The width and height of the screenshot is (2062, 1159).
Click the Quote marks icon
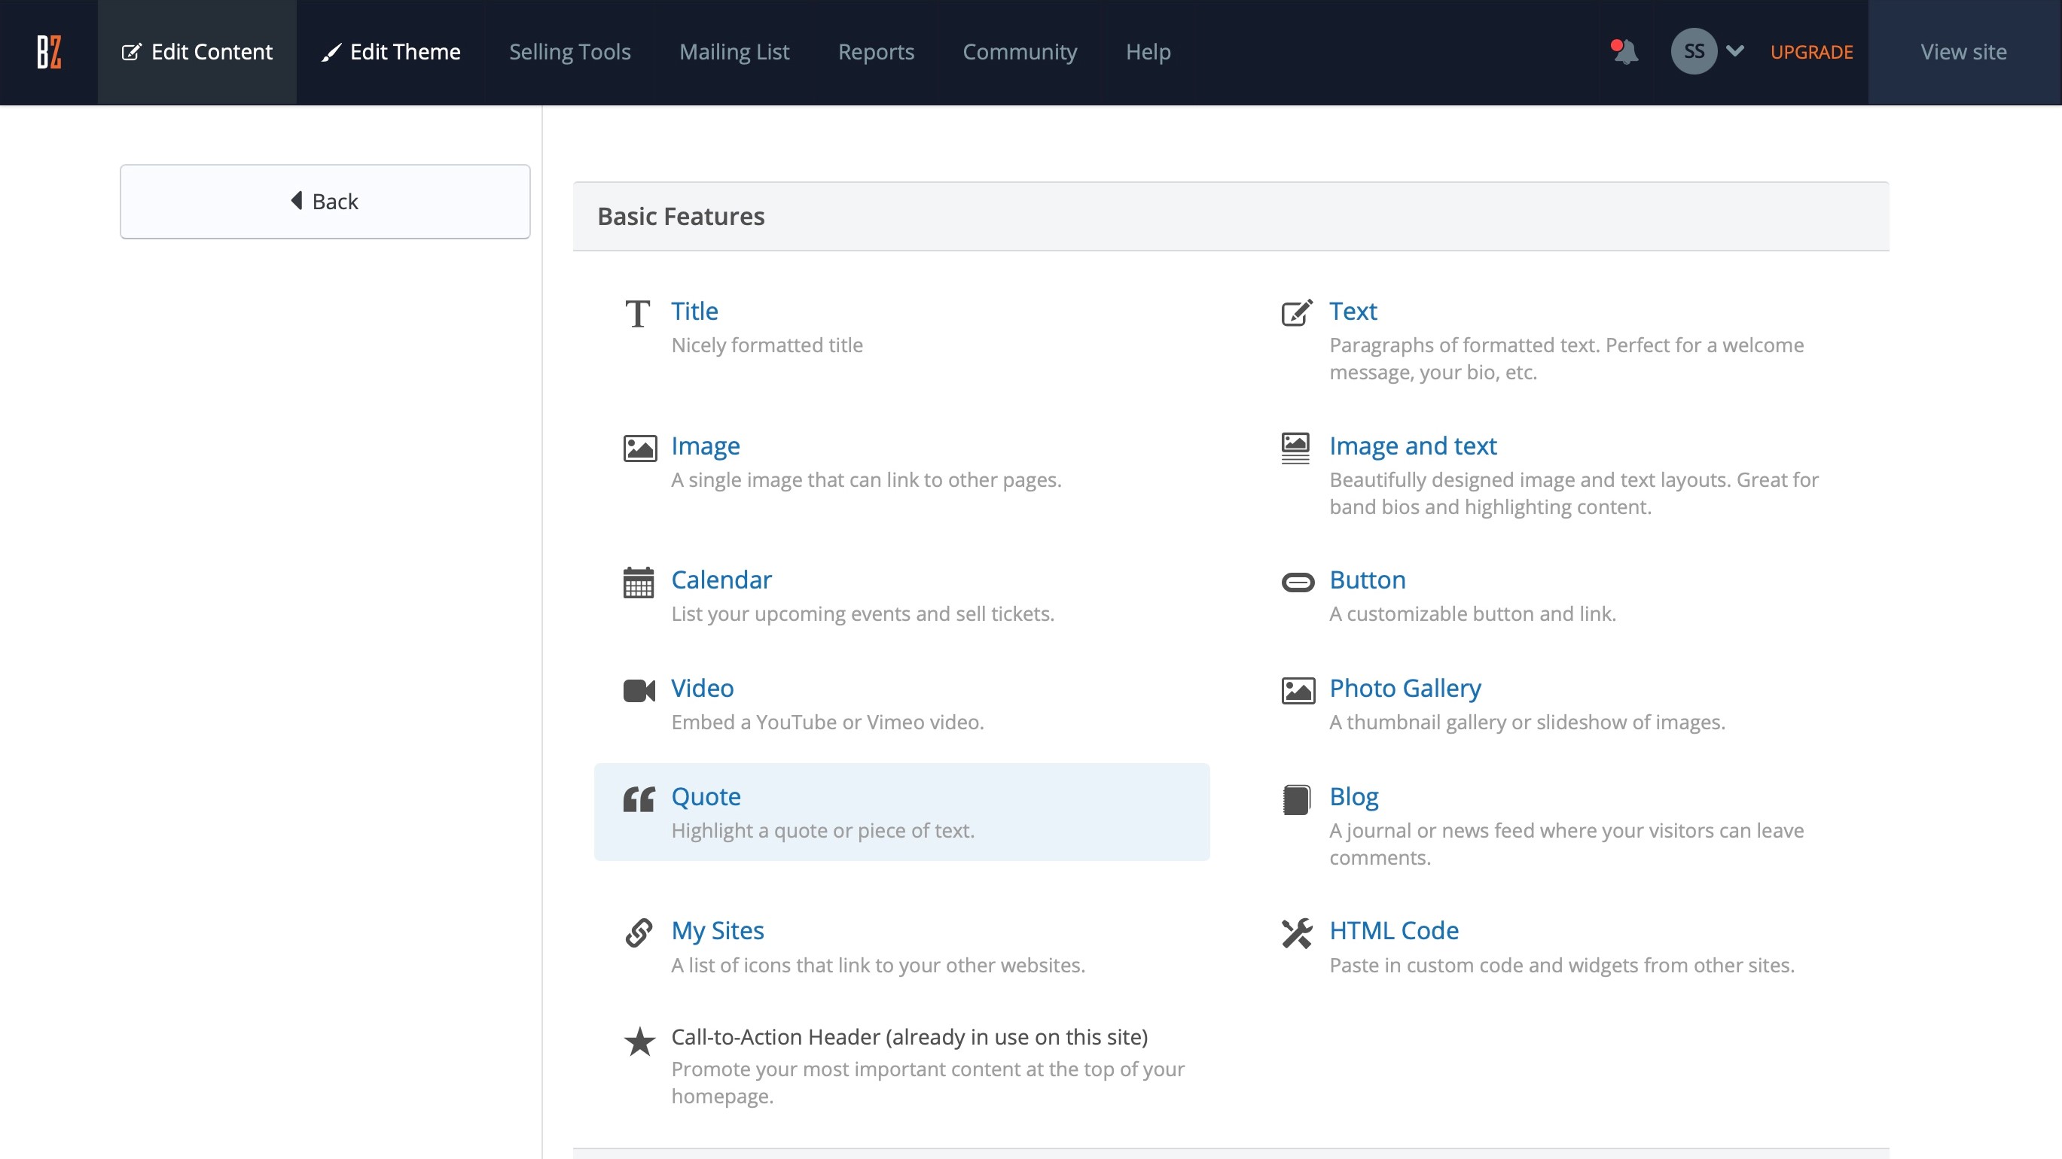pyautogui.click(x=638, y=799)
